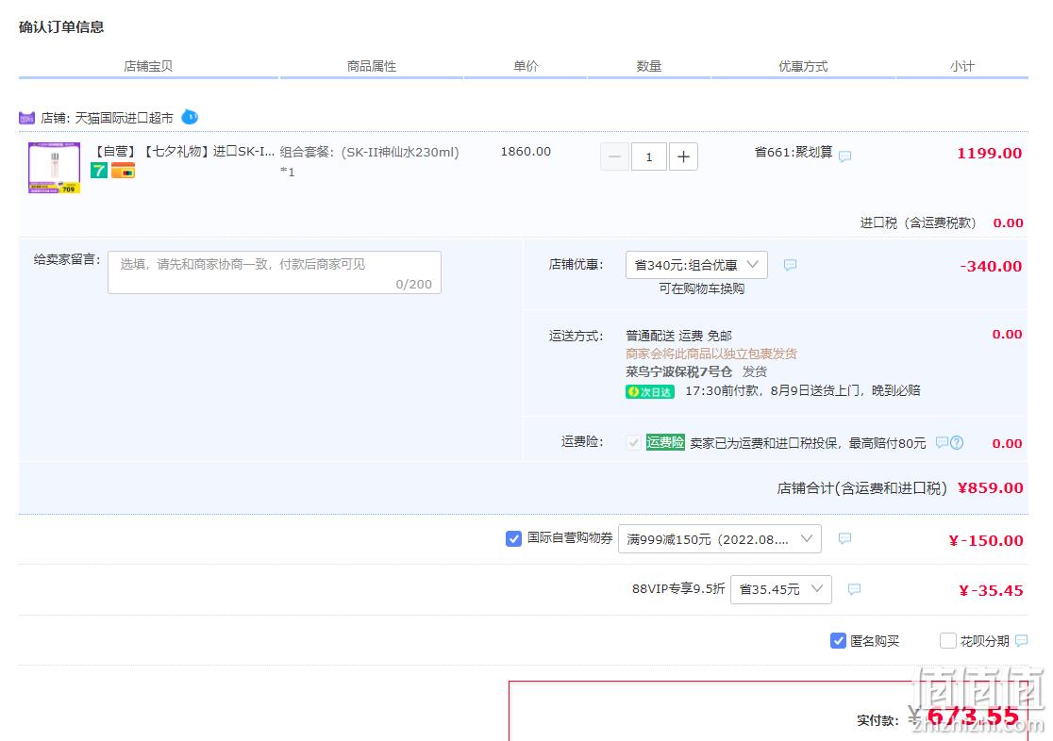Viewport: 1053px width, 741px height.
Task: Click the ¥-35.45 VIP discount amount
Action: (x=992, y=591)
